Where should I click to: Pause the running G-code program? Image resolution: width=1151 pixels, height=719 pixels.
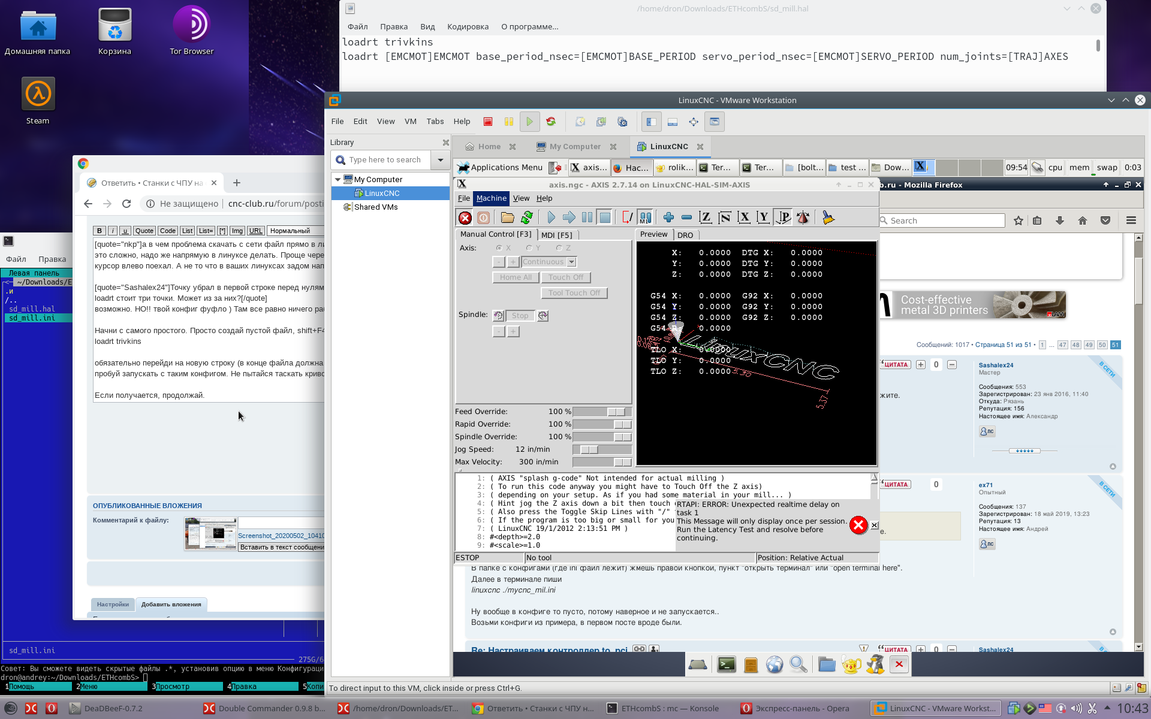(x=587, y=218)
